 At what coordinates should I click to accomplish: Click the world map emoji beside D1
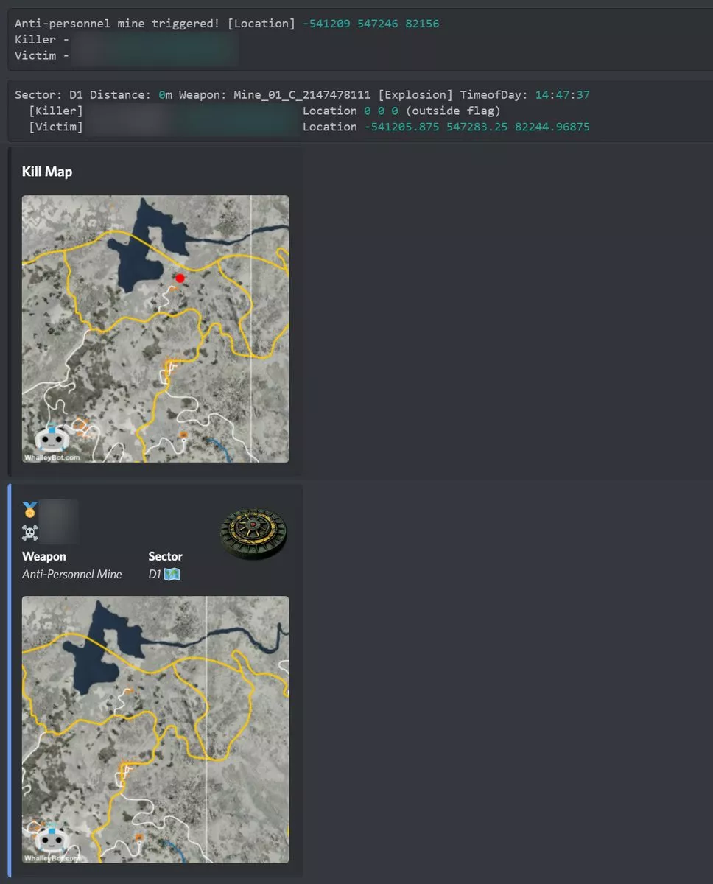click(x=172, y=574)
